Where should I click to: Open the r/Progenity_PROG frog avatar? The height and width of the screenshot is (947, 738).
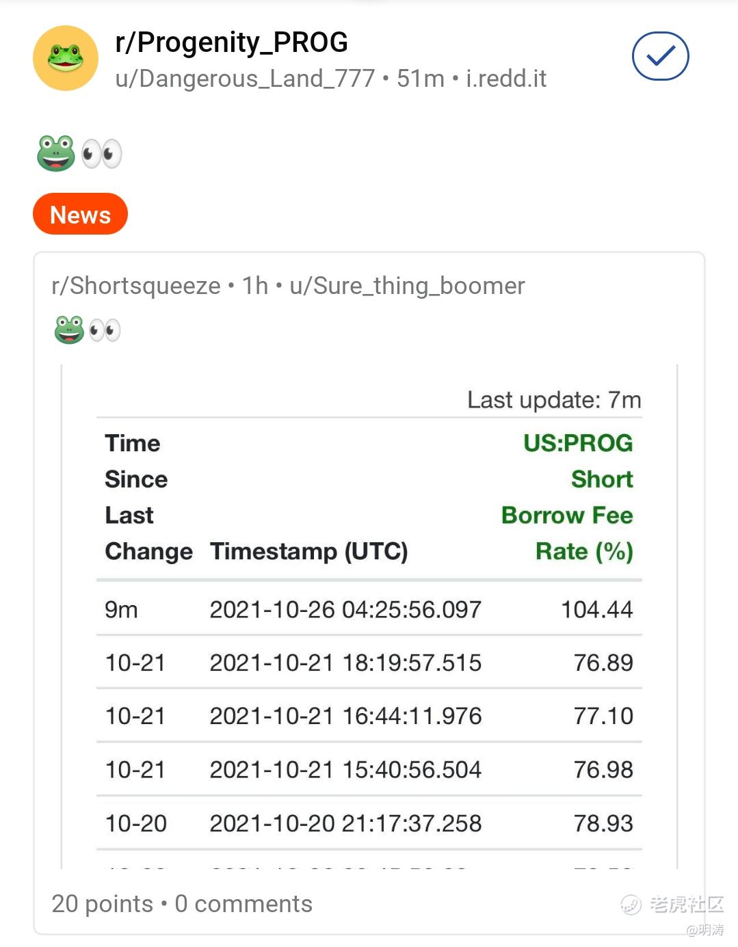[66, 58]
